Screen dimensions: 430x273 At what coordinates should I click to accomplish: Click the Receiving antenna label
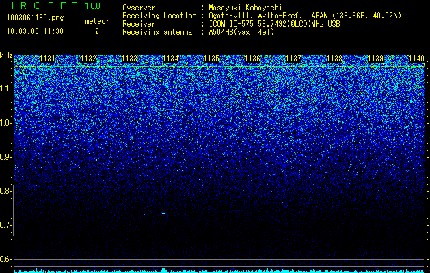click(x=157, y=32)
